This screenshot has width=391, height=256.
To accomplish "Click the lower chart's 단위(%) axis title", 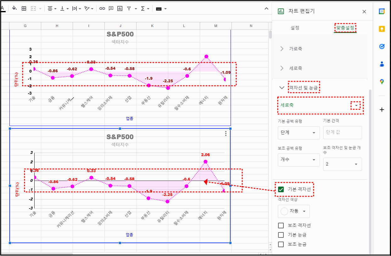I will pyautogui.click(x=17, y=189).
